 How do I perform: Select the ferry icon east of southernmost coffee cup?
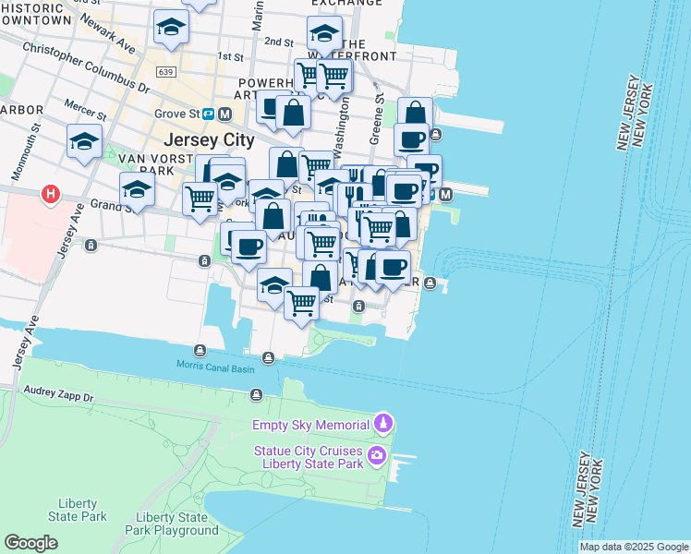(430, 283)
